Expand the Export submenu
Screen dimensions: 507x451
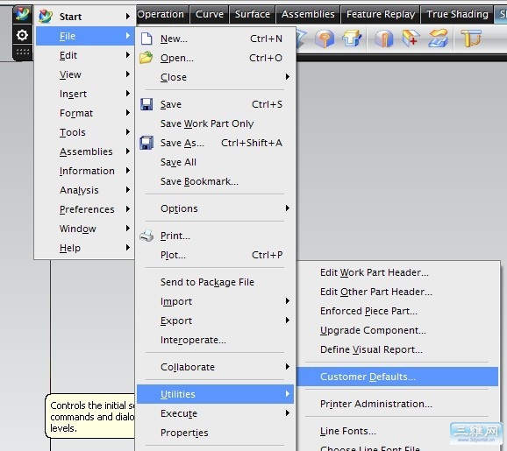[x=215, y=321]
